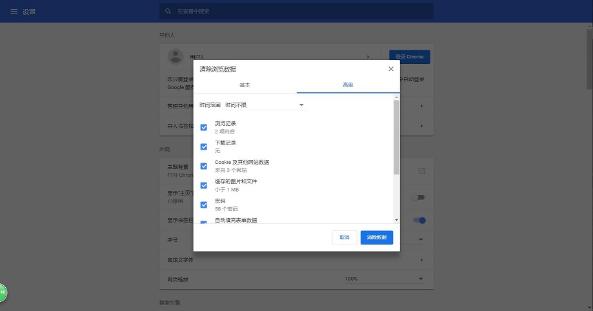Viewport: 593px width, 311px height.
Task: Open the settings hamburger menu
Action: (14, 12)
